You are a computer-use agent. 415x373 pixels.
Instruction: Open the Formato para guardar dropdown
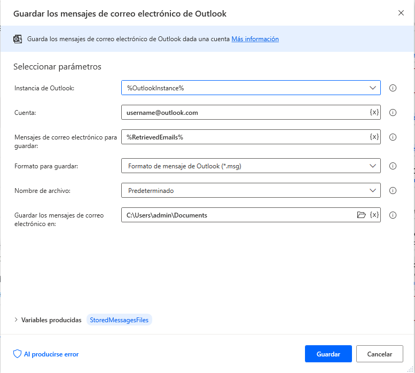click(x=251, y=166)
